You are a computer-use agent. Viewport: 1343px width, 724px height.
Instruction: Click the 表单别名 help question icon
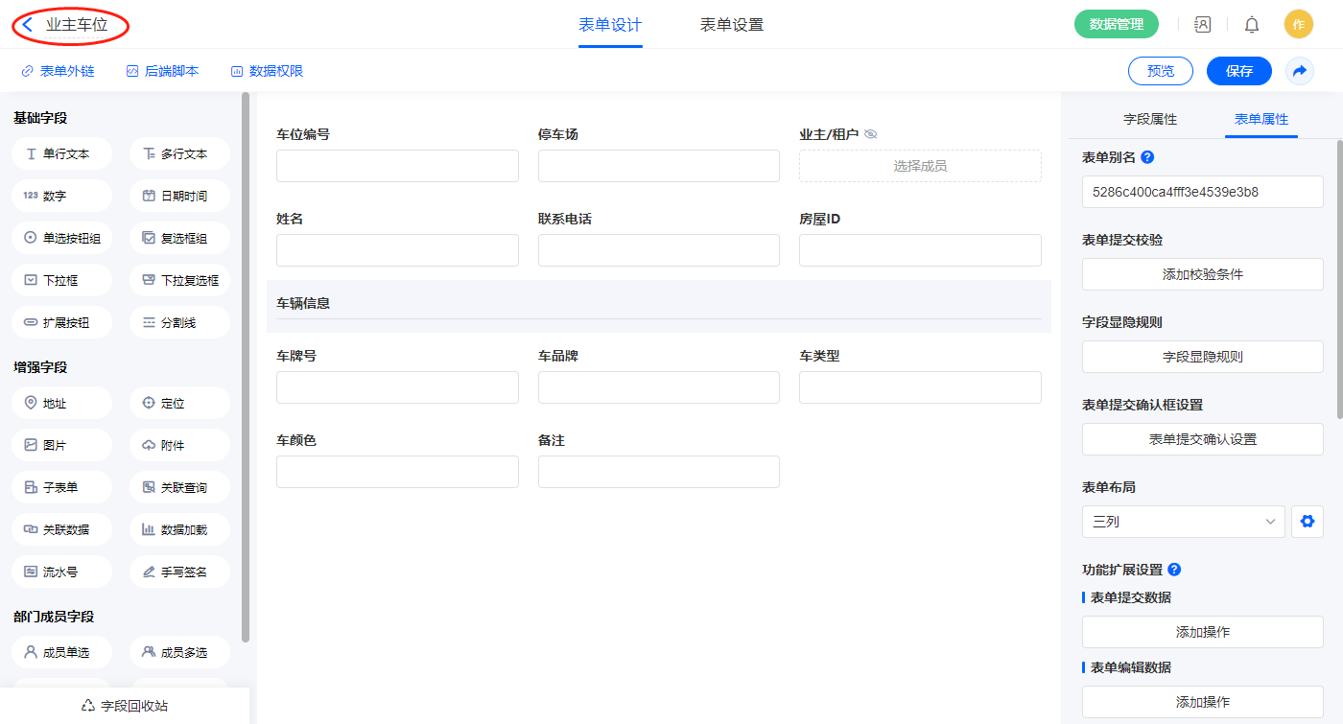tap(1147, 157)
